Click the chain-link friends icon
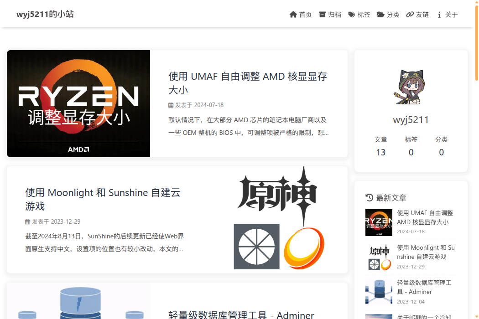This screenshot has height=319, width=479. click(410, 15)
